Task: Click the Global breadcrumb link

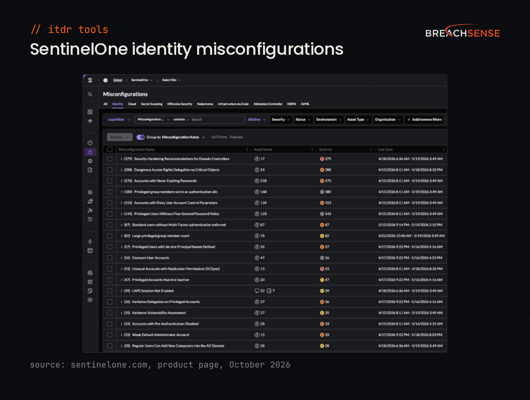Action: tap(118, 80)
